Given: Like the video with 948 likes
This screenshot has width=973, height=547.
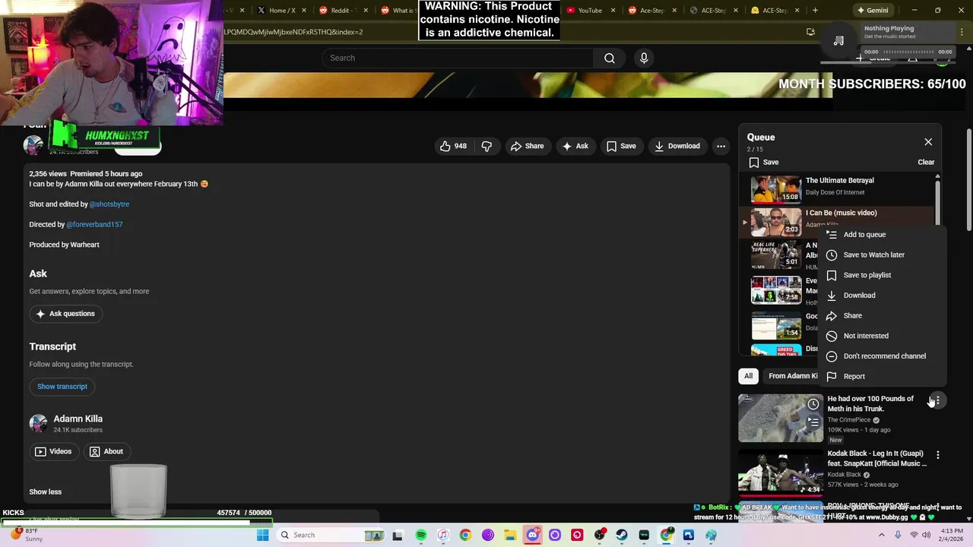Looking at the screenshot, I should point(454,146).
